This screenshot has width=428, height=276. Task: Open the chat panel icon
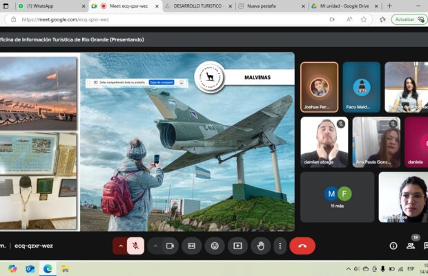click(425, 246)
